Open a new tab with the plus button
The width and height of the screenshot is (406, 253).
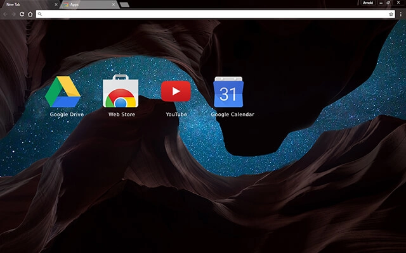[124, 4]
